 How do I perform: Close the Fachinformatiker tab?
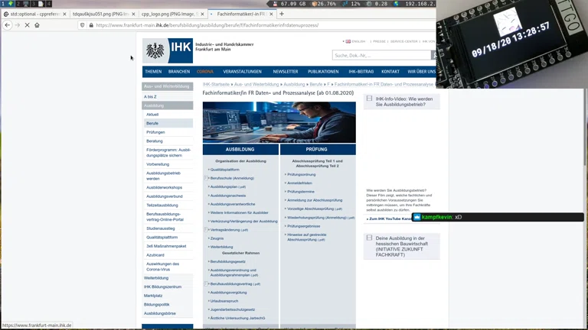pos(271,14)
